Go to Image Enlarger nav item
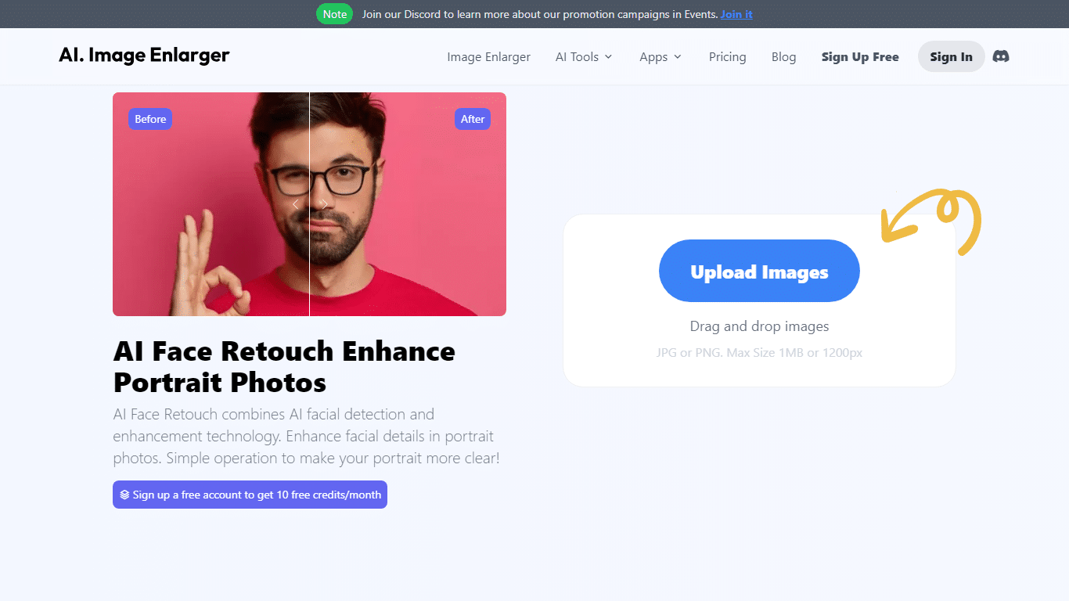Image resolution: width=1069 pixels, height=601 pixels. pos(488,57)
